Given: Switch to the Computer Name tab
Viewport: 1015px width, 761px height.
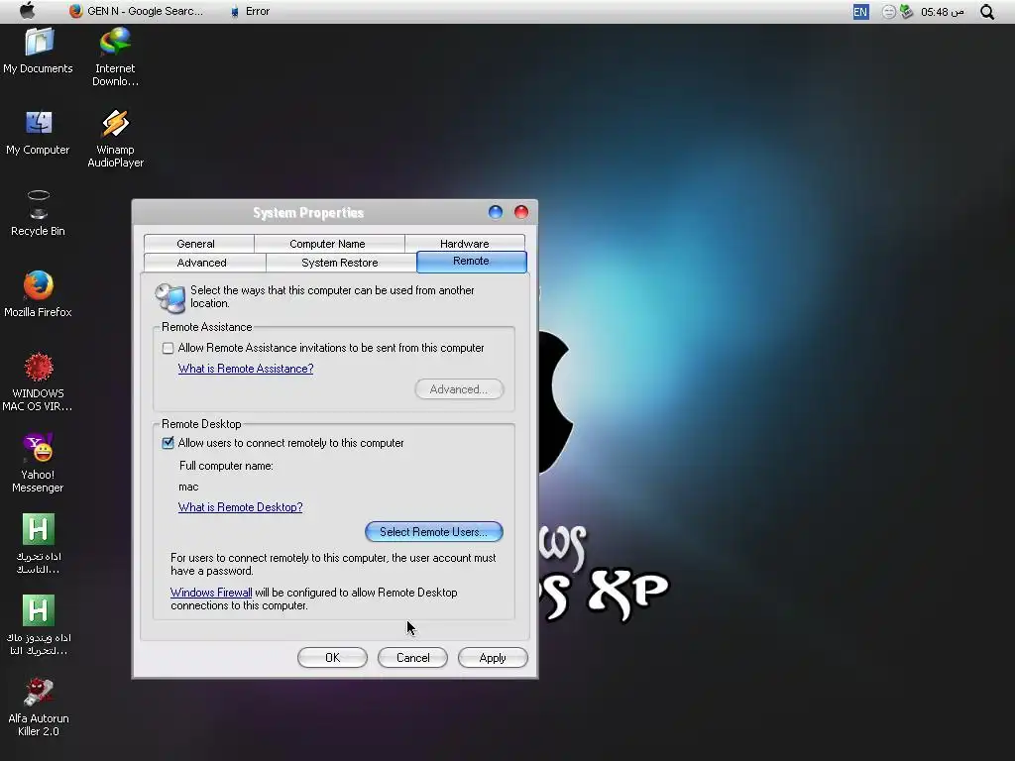Looking at the screenshot, I should (x=327, y=244).
